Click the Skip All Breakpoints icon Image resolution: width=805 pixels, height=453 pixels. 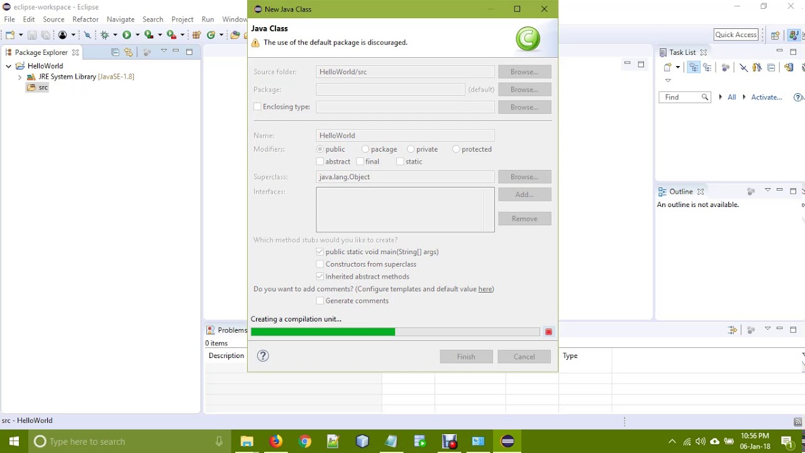(x=87, y=35)
